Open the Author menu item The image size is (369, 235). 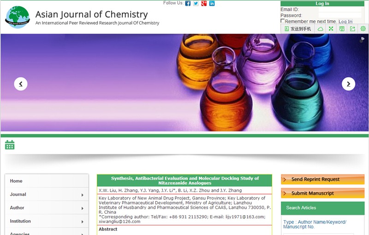point(47,208)
